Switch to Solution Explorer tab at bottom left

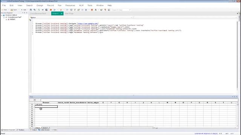[8, 130]
